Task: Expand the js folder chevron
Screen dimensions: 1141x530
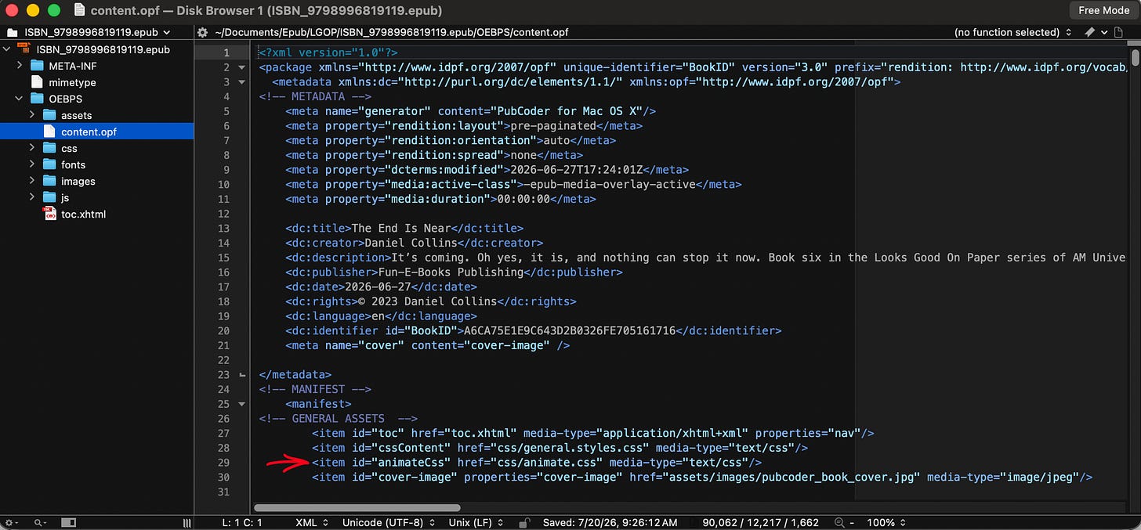Action: click(32, 197)
